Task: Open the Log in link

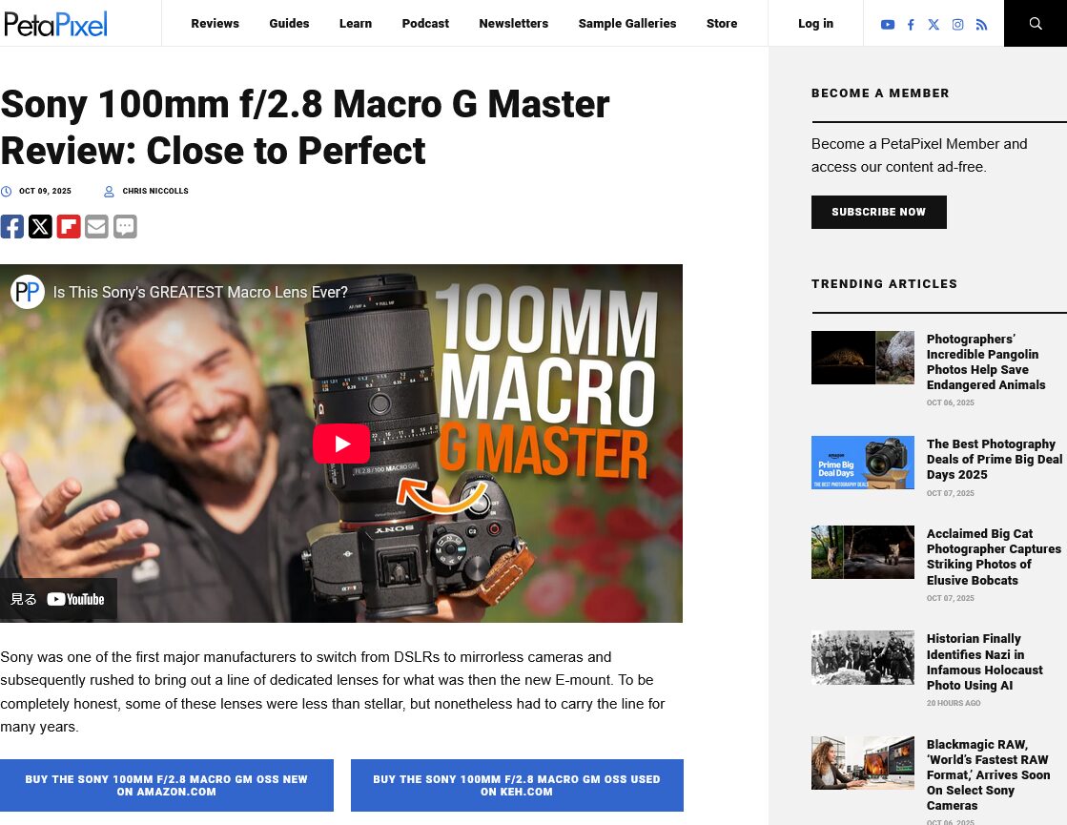Action: tap(815, 23)
